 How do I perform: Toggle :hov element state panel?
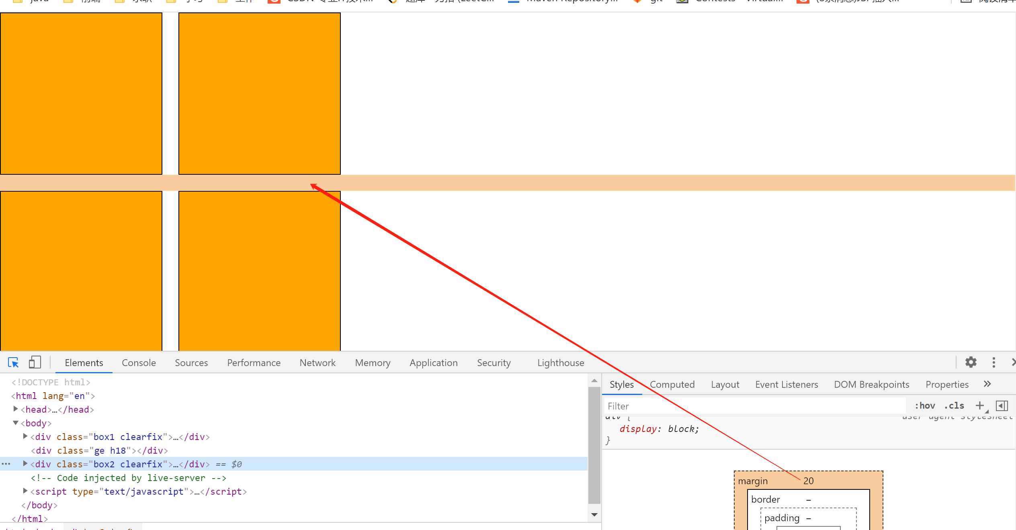(x=925, y=406)
